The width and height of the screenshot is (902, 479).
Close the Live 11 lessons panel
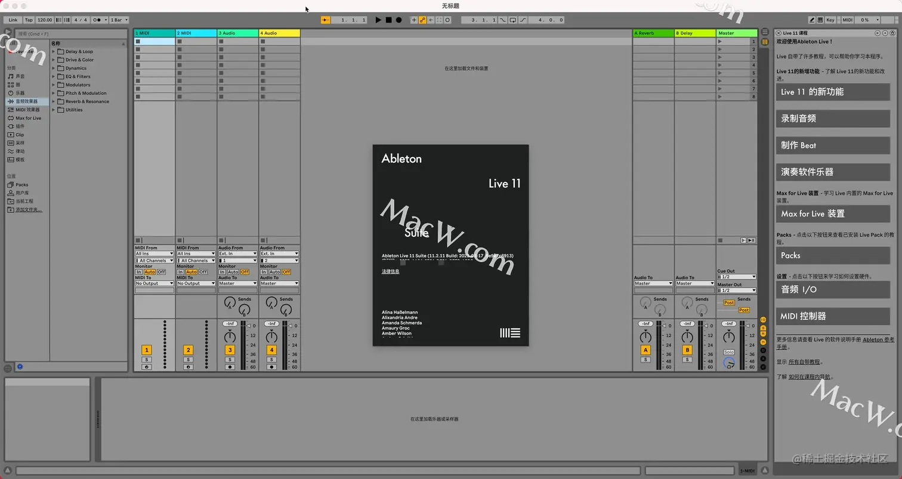click(779, 33)
